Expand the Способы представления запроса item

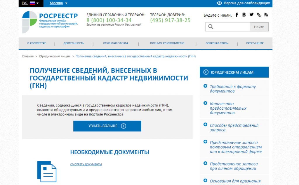(234, 127)
